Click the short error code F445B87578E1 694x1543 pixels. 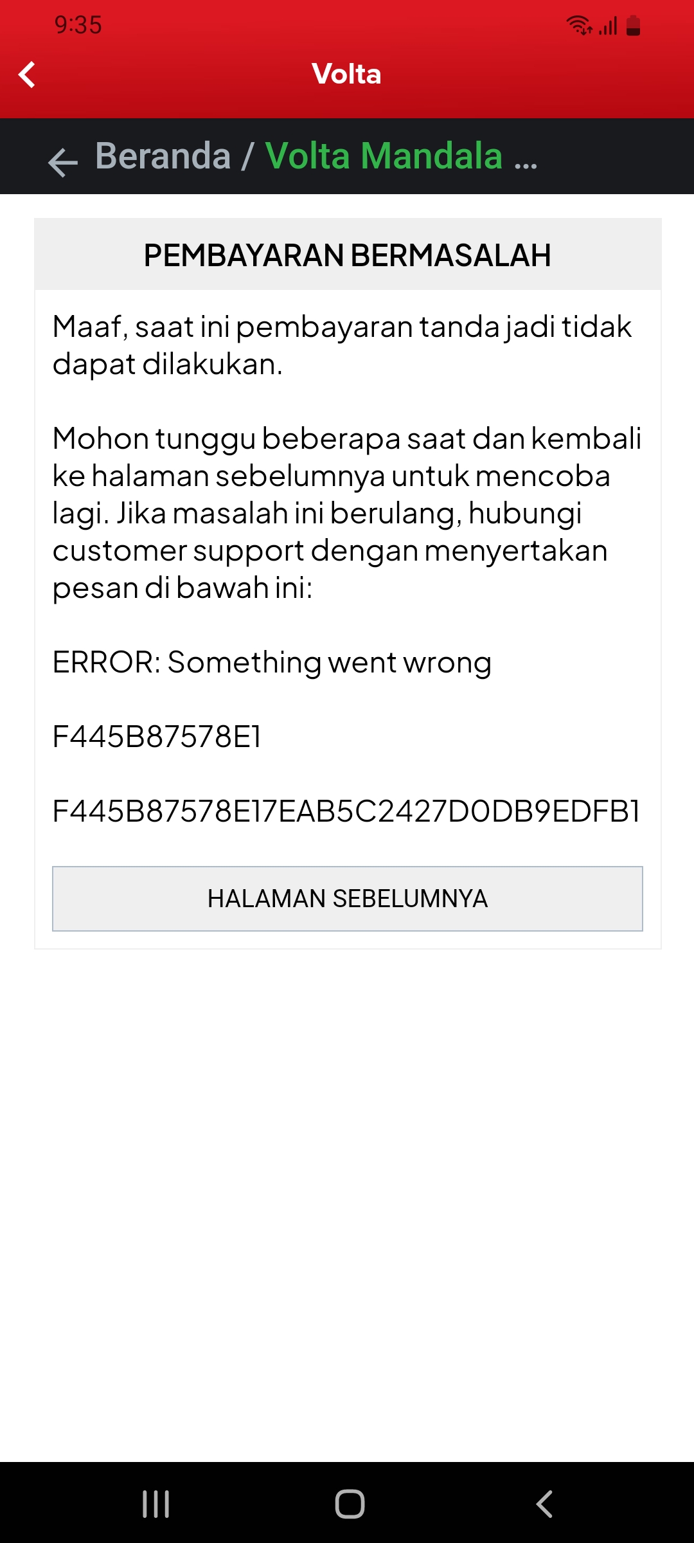[157, 737]
